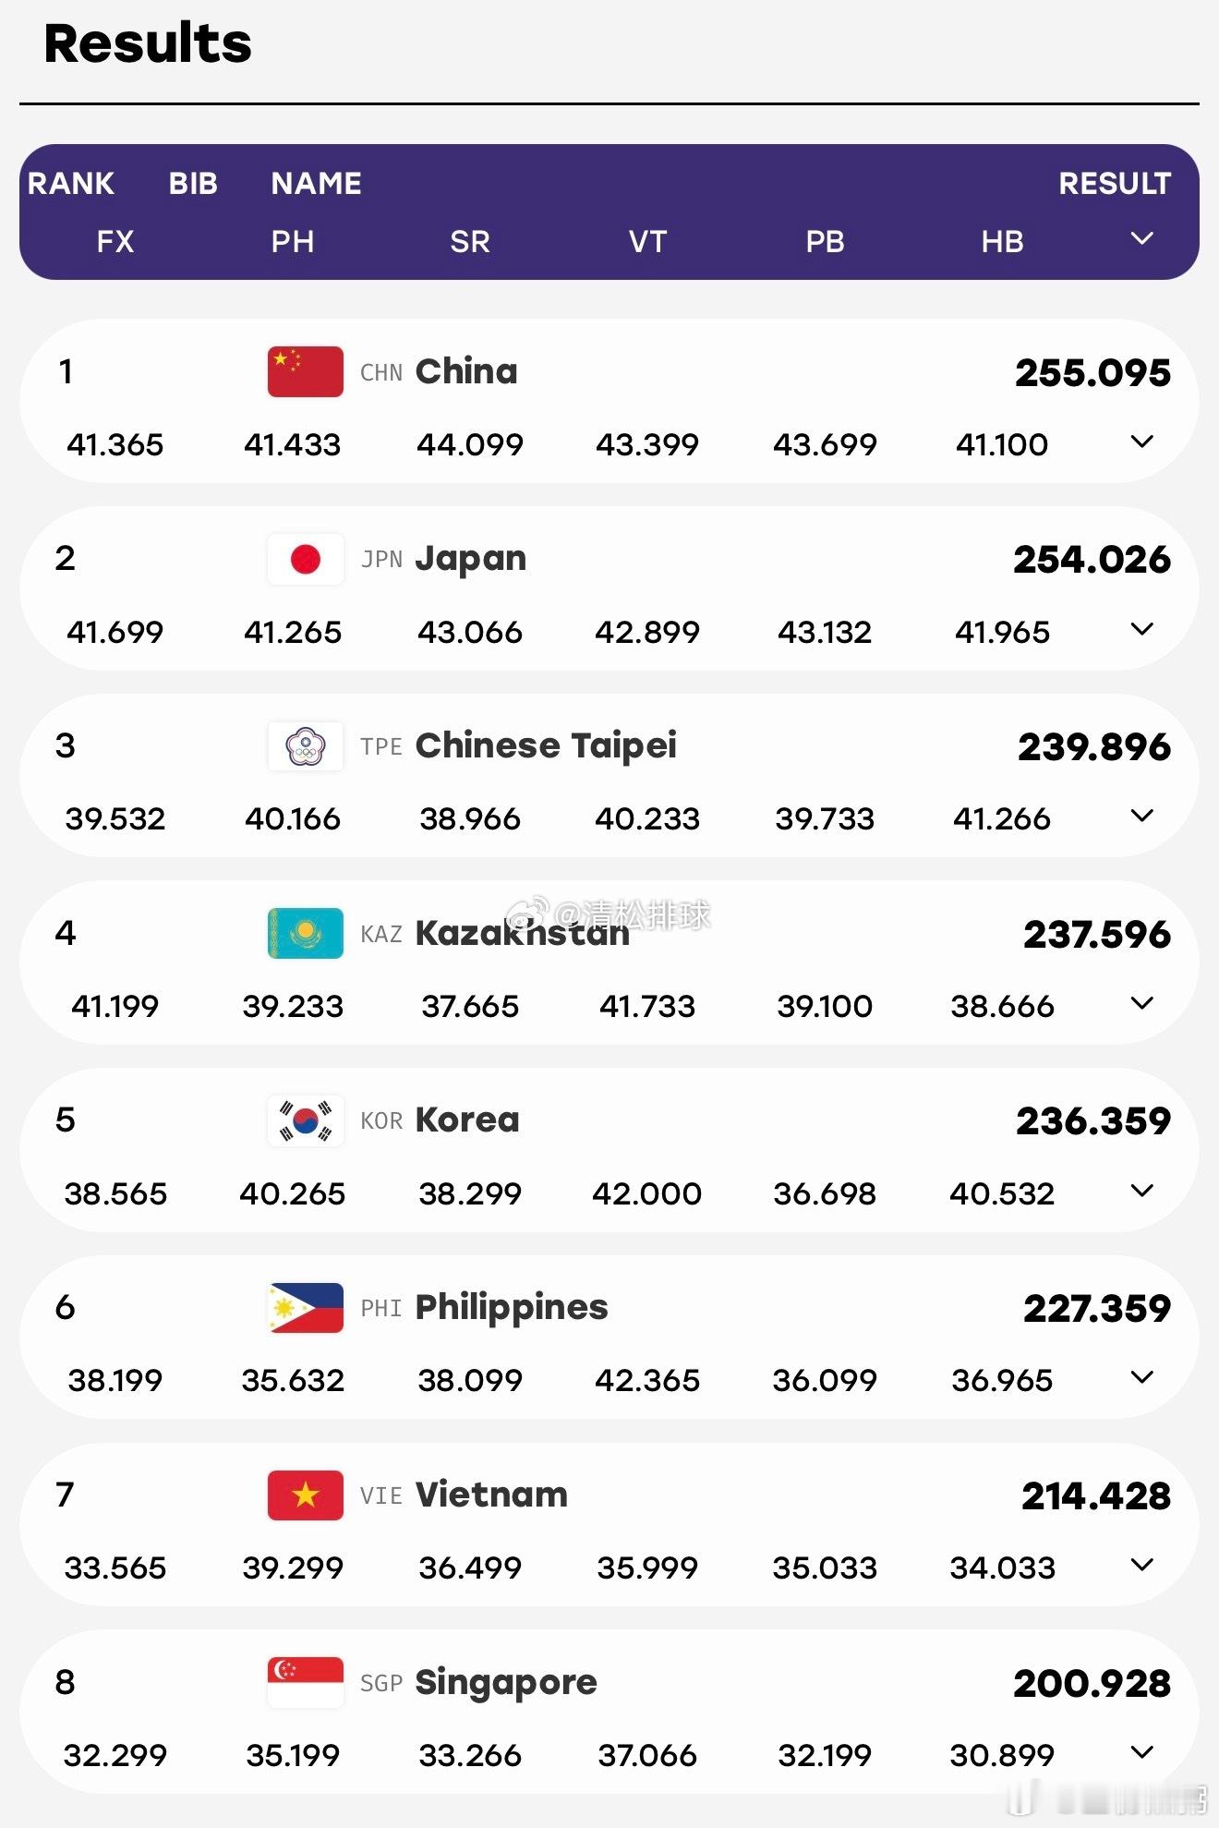The height and width of the screenshot is (1828, 1219).
Task: Open the Vietnam team name link
Action: click(491, 1495)
